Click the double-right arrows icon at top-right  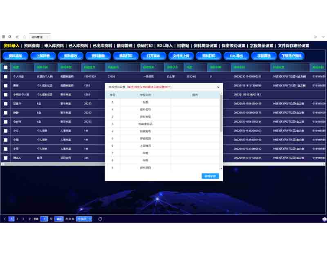pos(315,37)
